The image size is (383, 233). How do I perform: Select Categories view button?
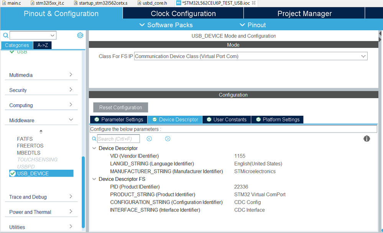17,45
